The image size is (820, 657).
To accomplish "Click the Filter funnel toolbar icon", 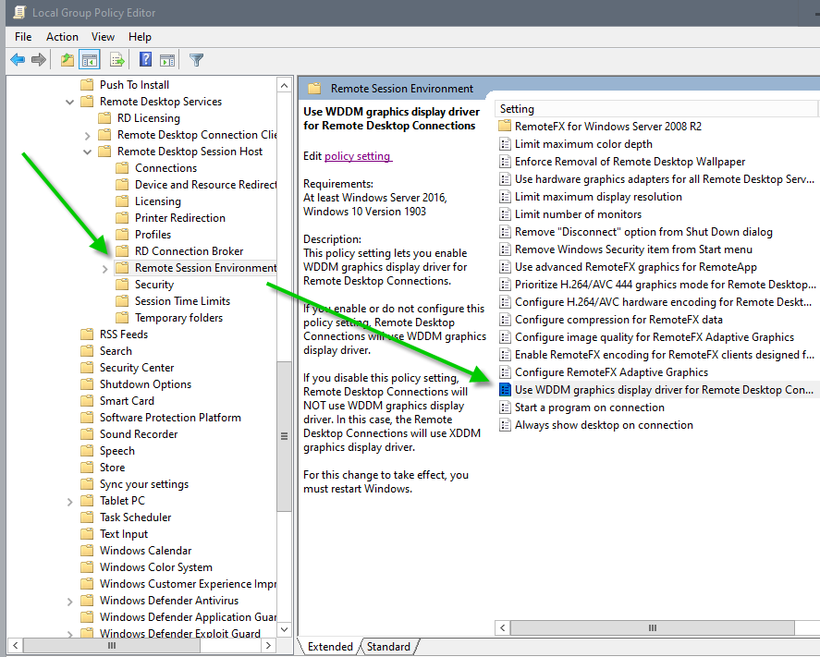I will (x=196, y=60).
